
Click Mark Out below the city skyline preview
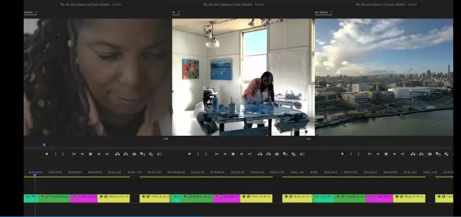pos(359,154)
